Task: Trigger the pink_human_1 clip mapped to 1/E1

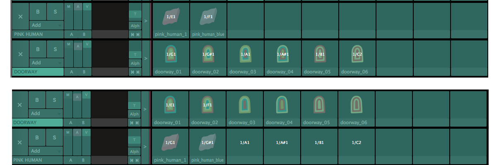Action: pos(171,16)
